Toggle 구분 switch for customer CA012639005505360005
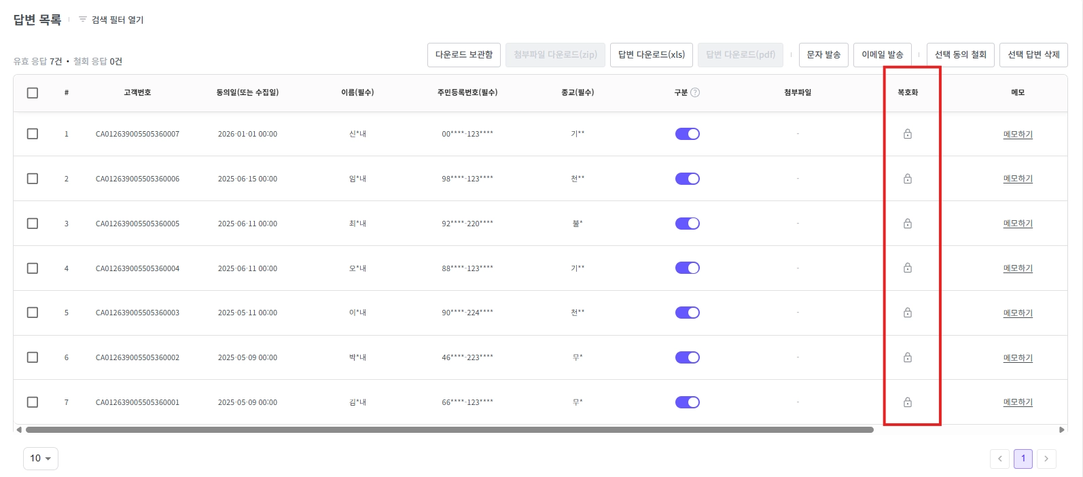 688,224
